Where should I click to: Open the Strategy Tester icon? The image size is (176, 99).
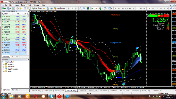coord(28,8)
